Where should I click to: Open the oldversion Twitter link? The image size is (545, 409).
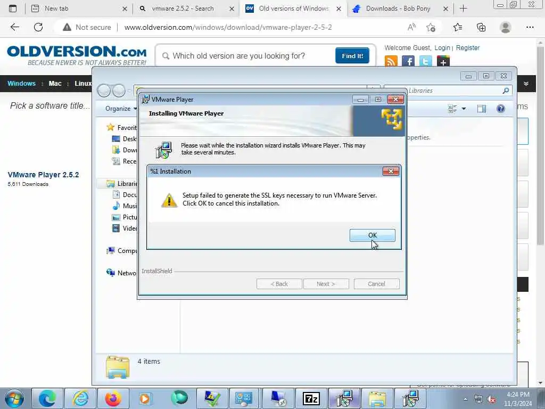pyautogui.click(x=425, y=62)
